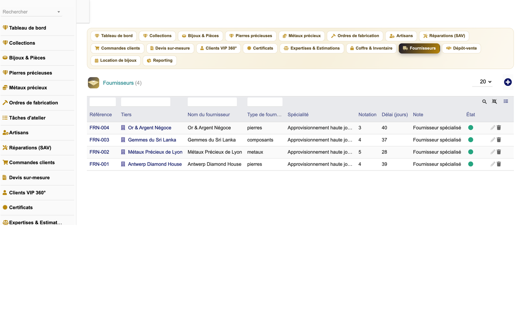Click the Nom du fournisseur filter field
Viewport: 525px width, 325px height.
[x=212, y=102]
